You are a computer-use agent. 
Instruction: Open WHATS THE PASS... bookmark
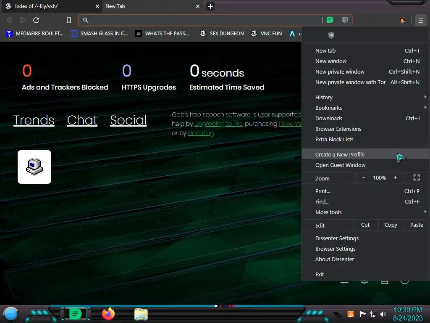click(162, 34)
